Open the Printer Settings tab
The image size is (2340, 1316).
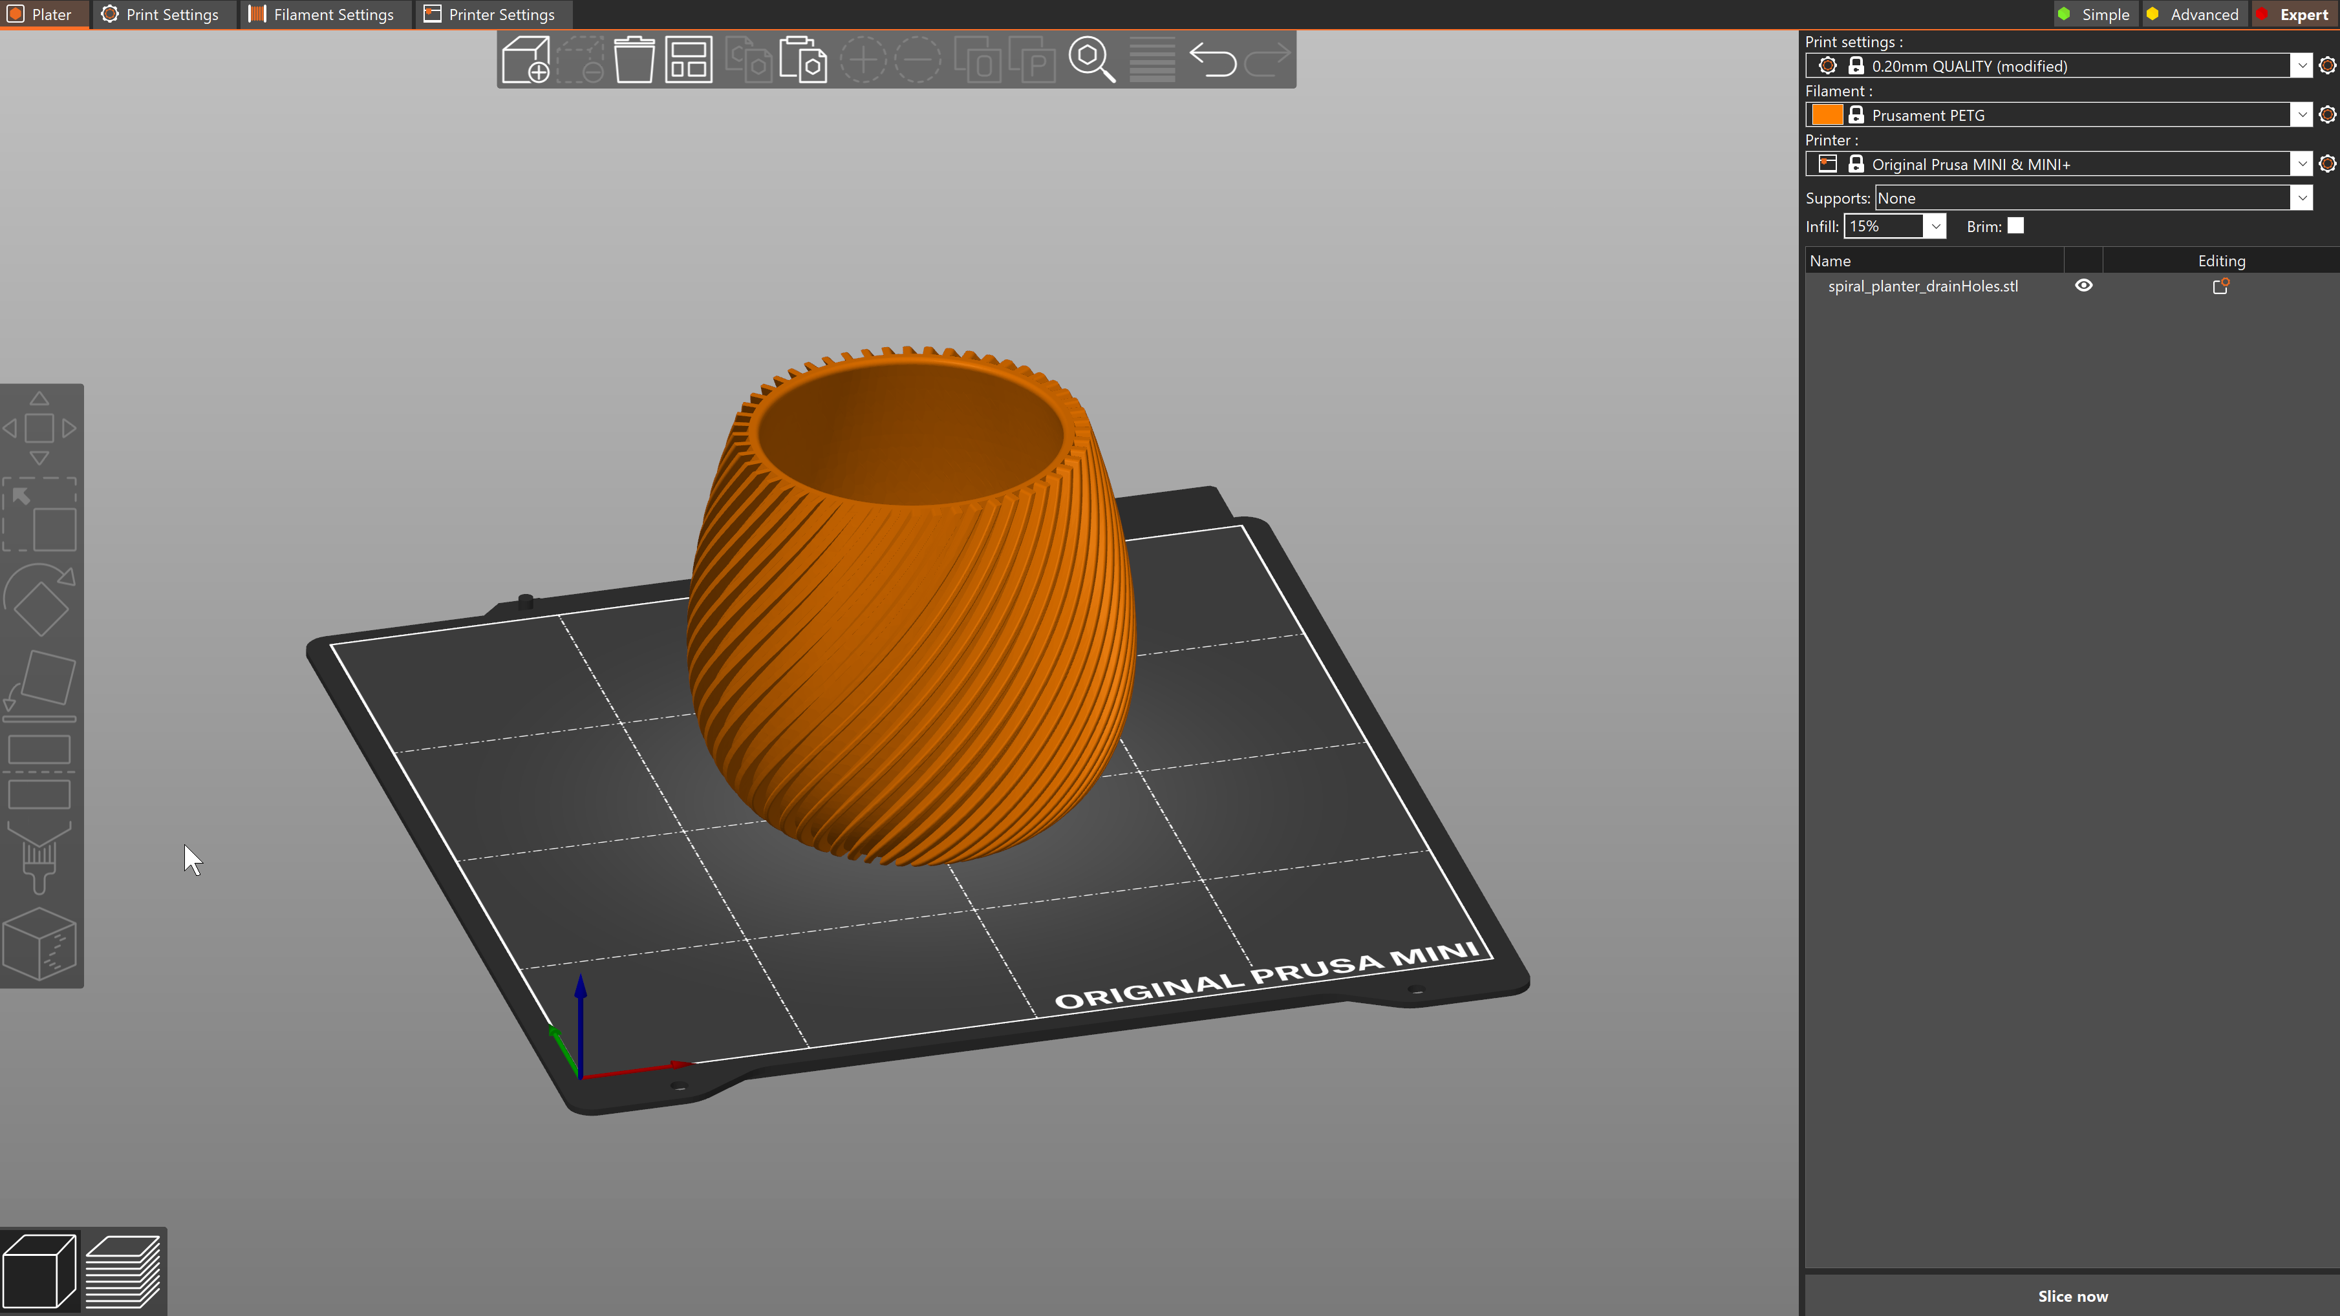pyautogui.click(x=491, y=14)
